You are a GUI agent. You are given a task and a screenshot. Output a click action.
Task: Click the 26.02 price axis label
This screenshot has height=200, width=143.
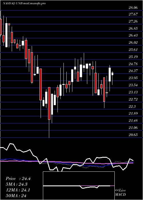click(133, 43)
